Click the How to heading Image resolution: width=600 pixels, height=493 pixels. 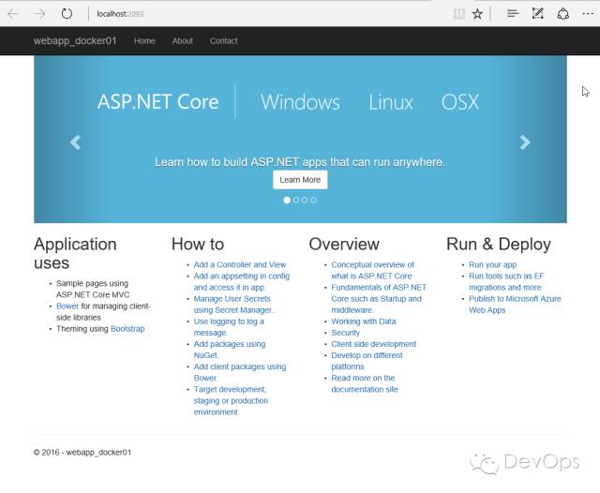(198, 244)
